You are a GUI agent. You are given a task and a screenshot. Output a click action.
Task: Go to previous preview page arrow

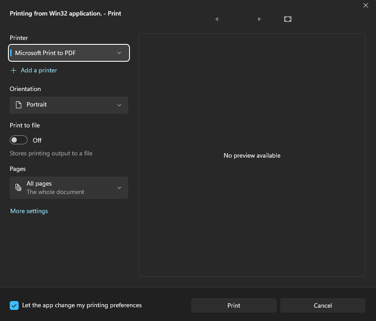click(217, 19)
